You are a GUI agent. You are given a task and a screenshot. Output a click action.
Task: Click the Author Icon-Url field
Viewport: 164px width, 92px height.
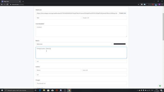104,70
